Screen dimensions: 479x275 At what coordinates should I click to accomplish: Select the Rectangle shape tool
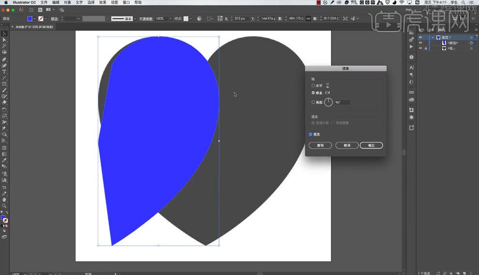(4, 84)
